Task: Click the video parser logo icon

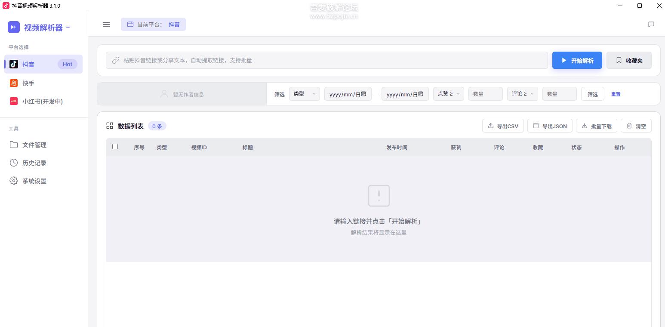Action: tap(14, 27)
